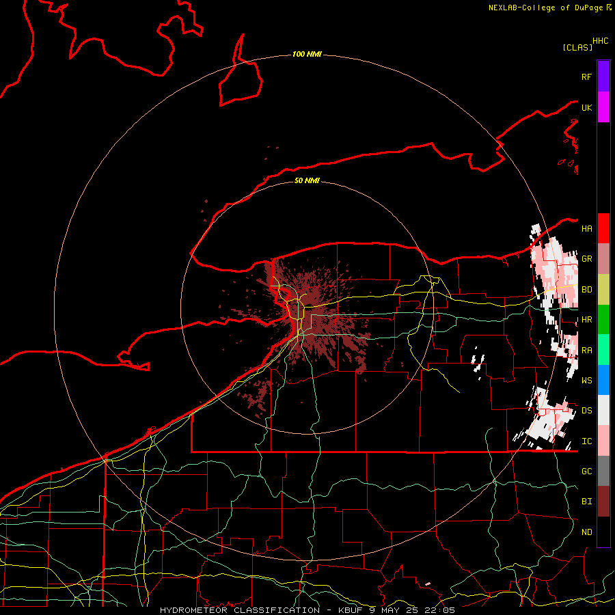Select the yellow BD legend swatch

(x=603, y=290)
